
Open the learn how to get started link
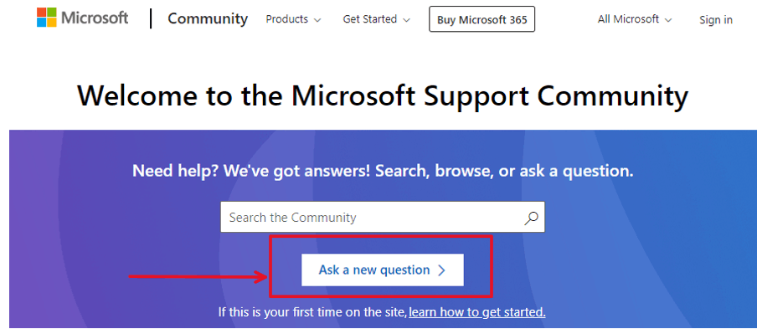point(477,312)
